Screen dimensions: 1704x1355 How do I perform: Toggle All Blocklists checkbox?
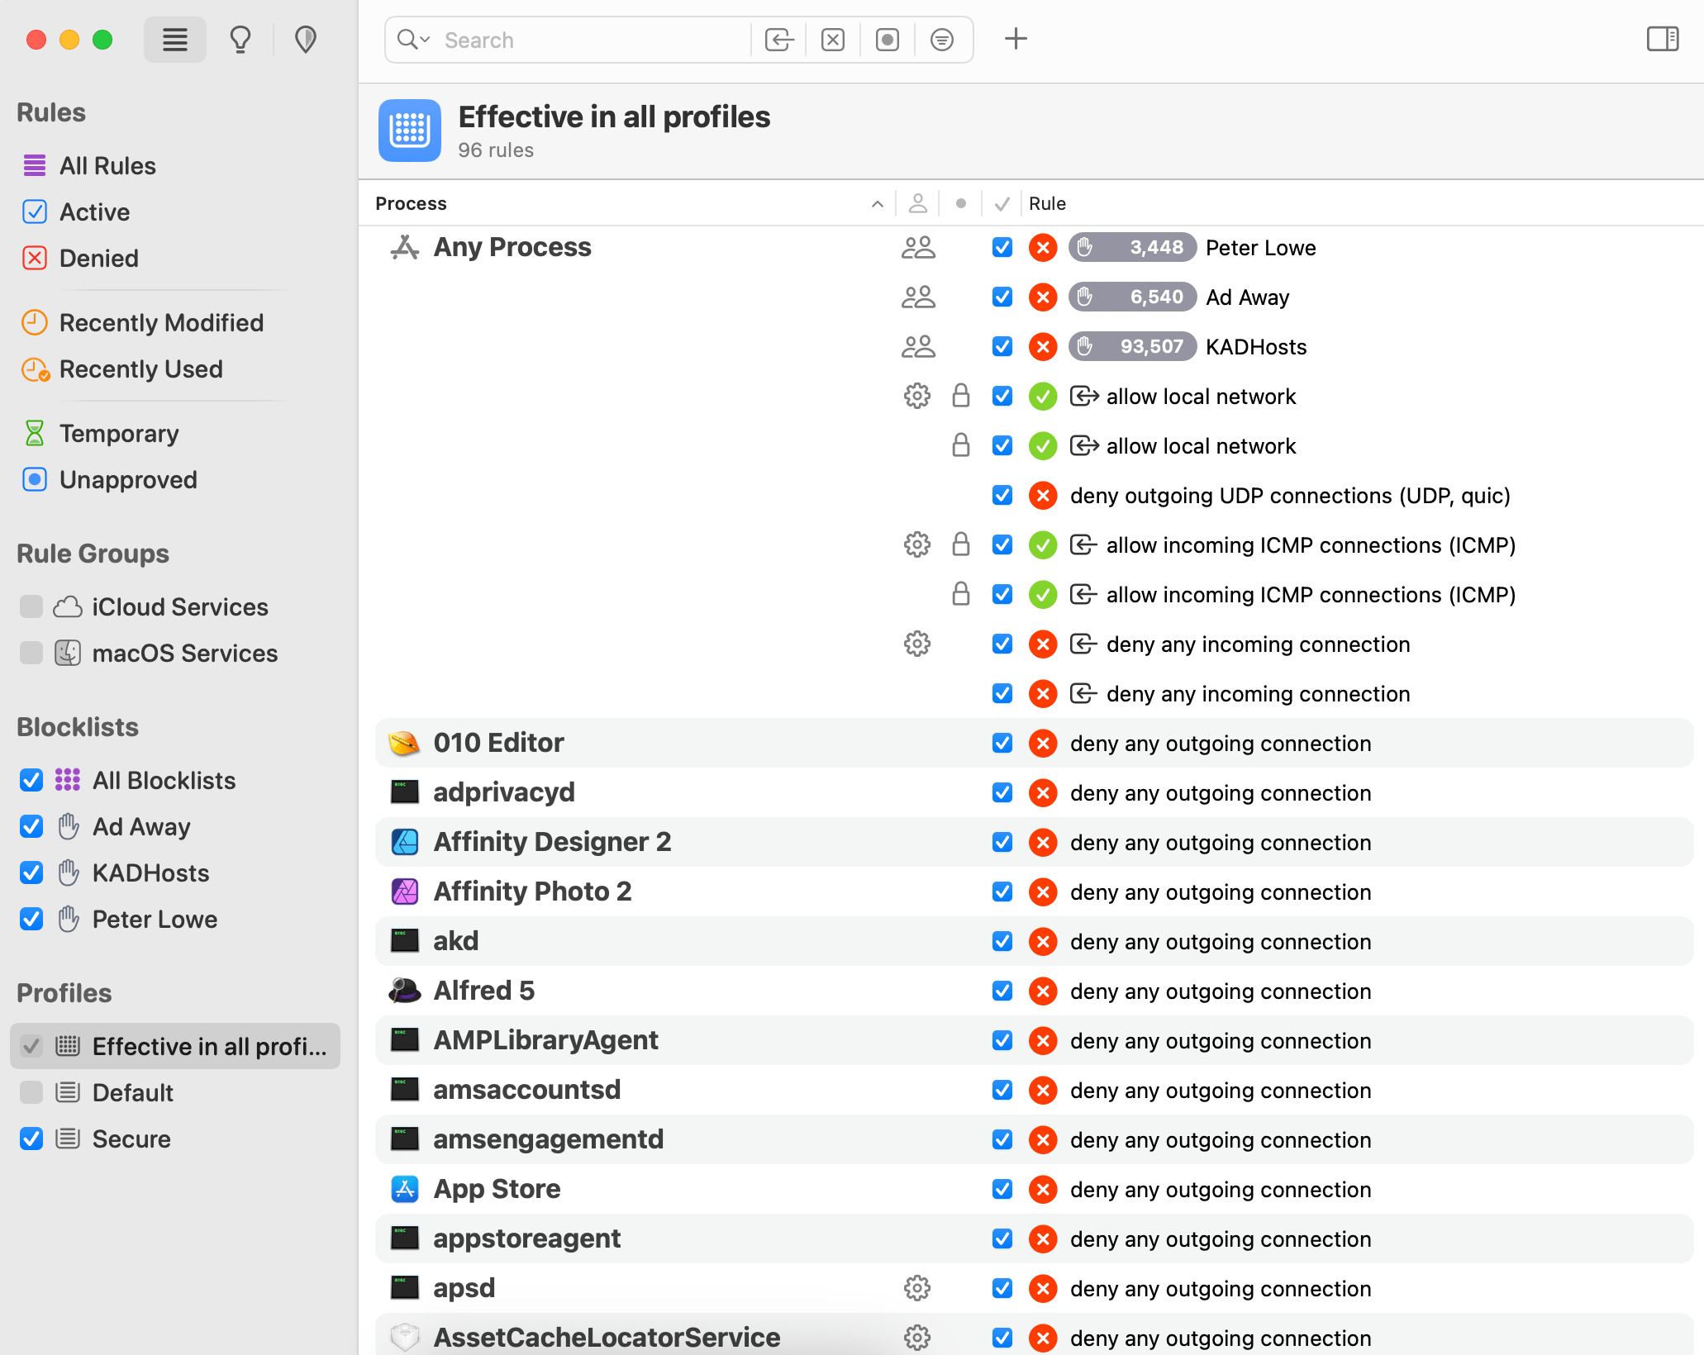click(x=31, y=781)
